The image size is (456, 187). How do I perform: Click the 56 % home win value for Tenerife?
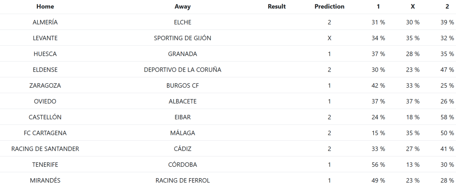pos(378,165)
